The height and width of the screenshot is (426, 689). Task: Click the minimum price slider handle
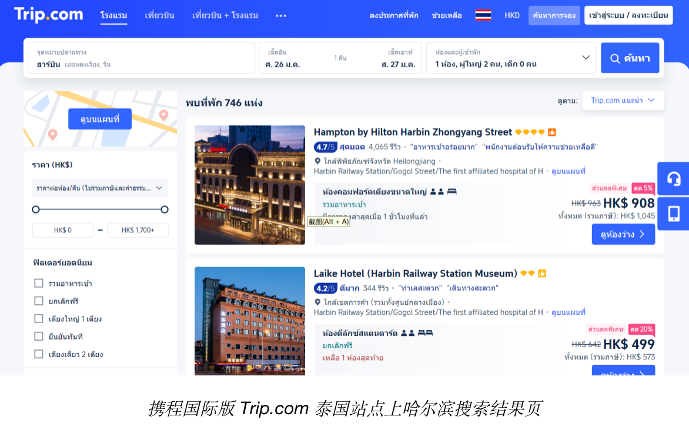(36, 209)
